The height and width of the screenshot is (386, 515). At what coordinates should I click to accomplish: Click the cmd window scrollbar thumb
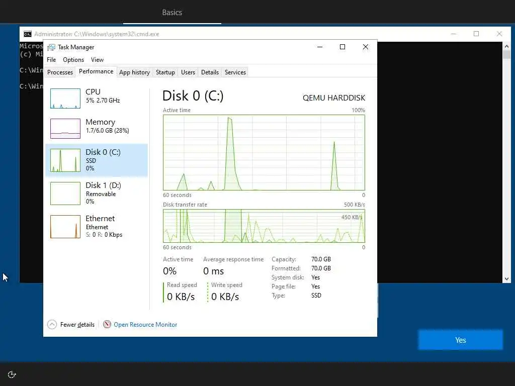(x=506, y=54)
